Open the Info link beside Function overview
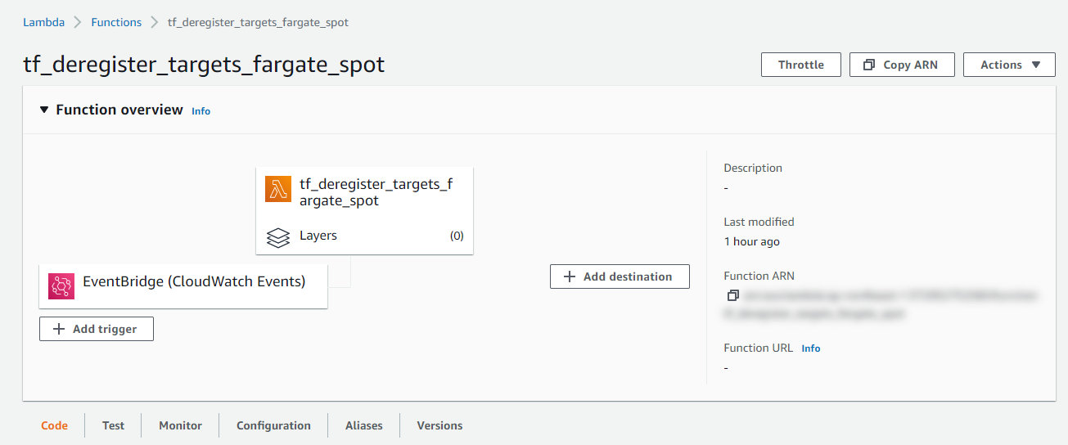Image resolution: width=1068 pixels, height=445 pixels. coord(201,111)
